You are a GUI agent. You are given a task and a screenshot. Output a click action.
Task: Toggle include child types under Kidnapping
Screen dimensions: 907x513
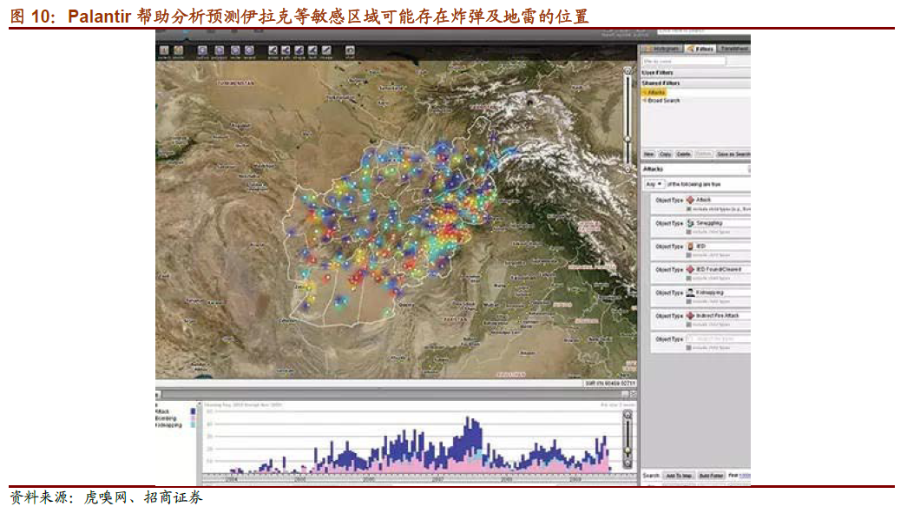point(689,301)
